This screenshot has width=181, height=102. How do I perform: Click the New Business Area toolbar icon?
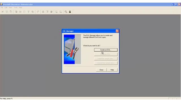[16, 12]
